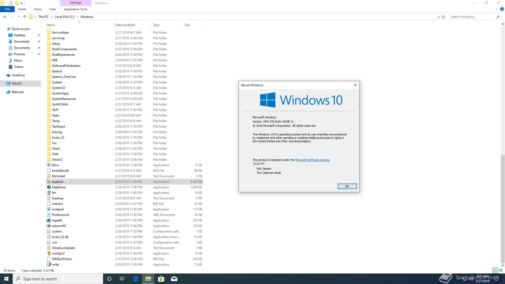Click the regedit application icon
This screenshot has width=505, height=284.
49,220
